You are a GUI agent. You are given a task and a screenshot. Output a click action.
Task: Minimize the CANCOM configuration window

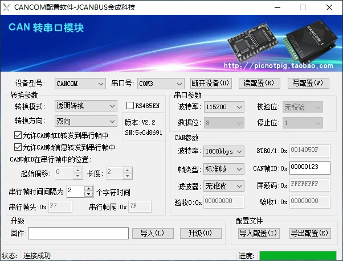277,7
